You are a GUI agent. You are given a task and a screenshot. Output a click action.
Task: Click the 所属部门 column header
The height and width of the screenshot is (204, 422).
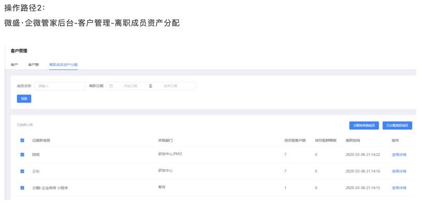(x=165, y=140)
